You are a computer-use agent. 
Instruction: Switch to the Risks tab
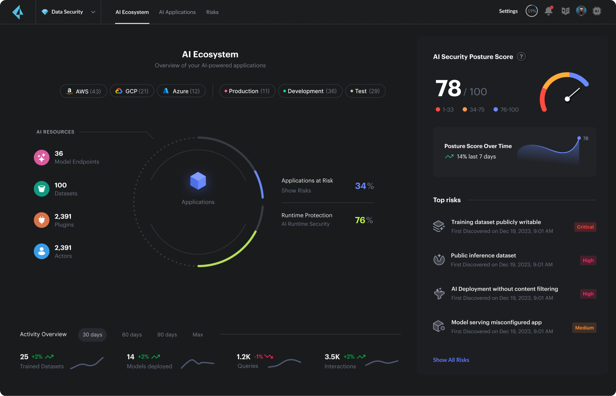212,12
